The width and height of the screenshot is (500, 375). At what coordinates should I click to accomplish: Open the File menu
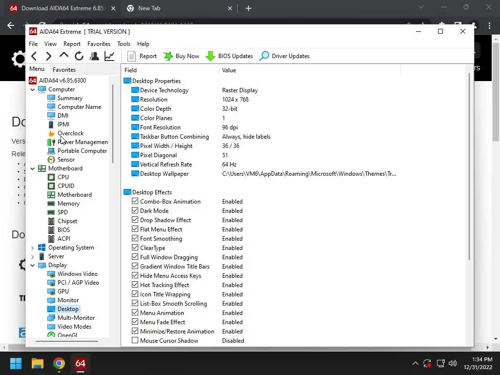point(33,43)
